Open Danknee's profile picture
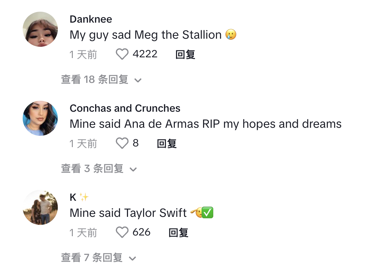Screen dimensions: 379x276 (x=40, y=29)
